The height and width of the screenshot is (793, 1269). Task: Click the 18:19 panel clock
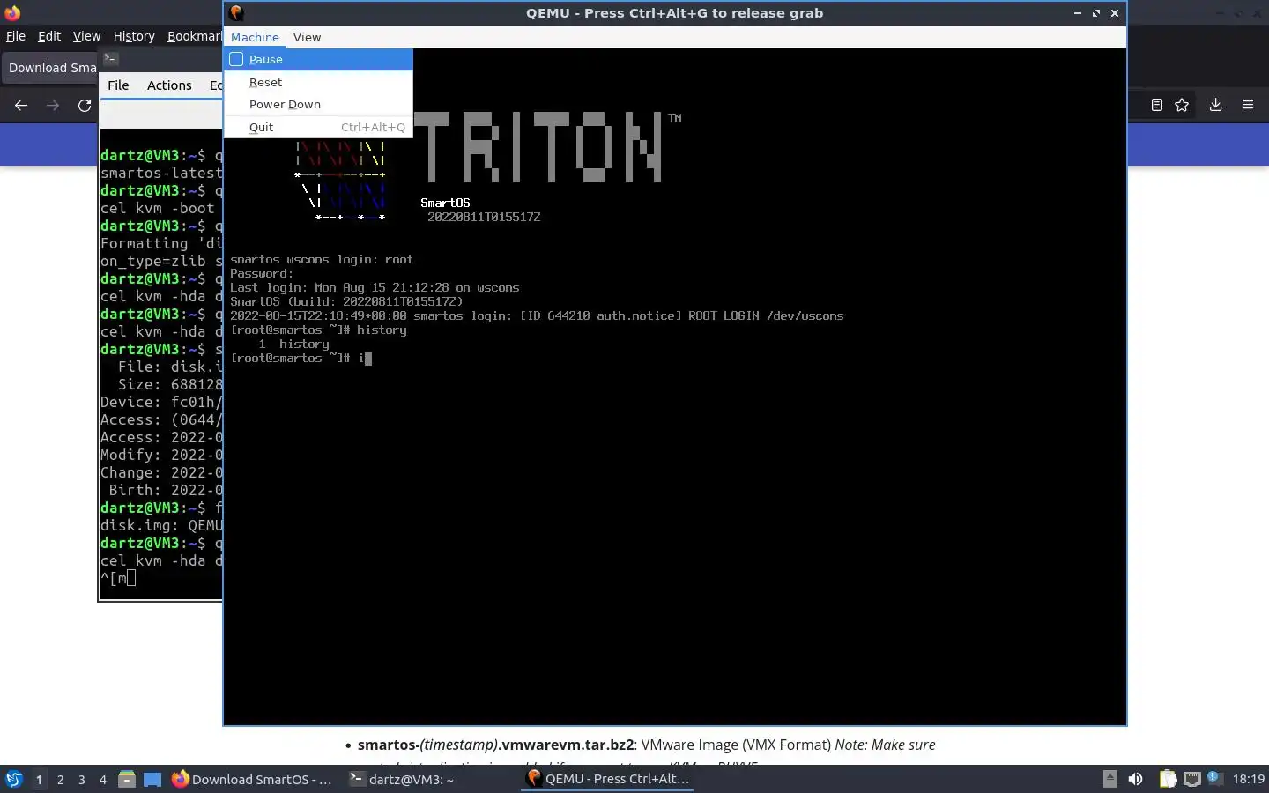[x=1248, y=779]
